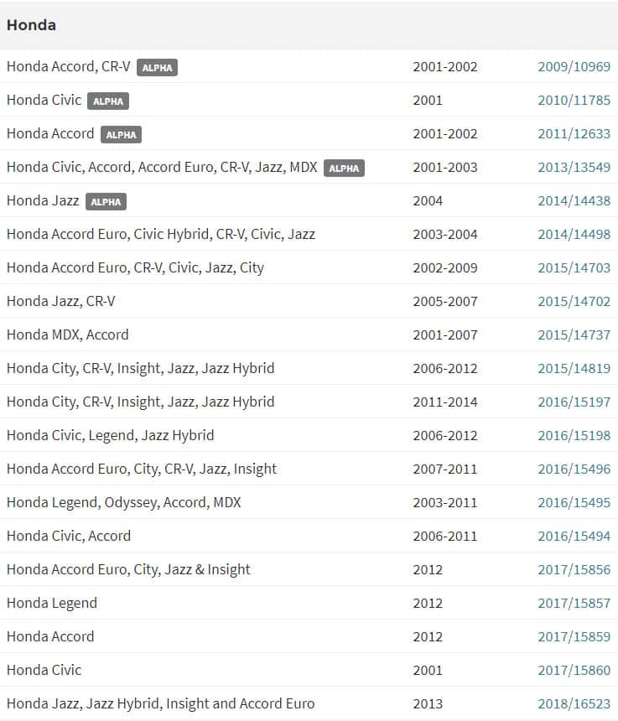The height and width of the screenshot is (721, 618).
Task: Click ALPHA badge beside Honda Accord, CR-V
Action: click(x=157, y=68)
